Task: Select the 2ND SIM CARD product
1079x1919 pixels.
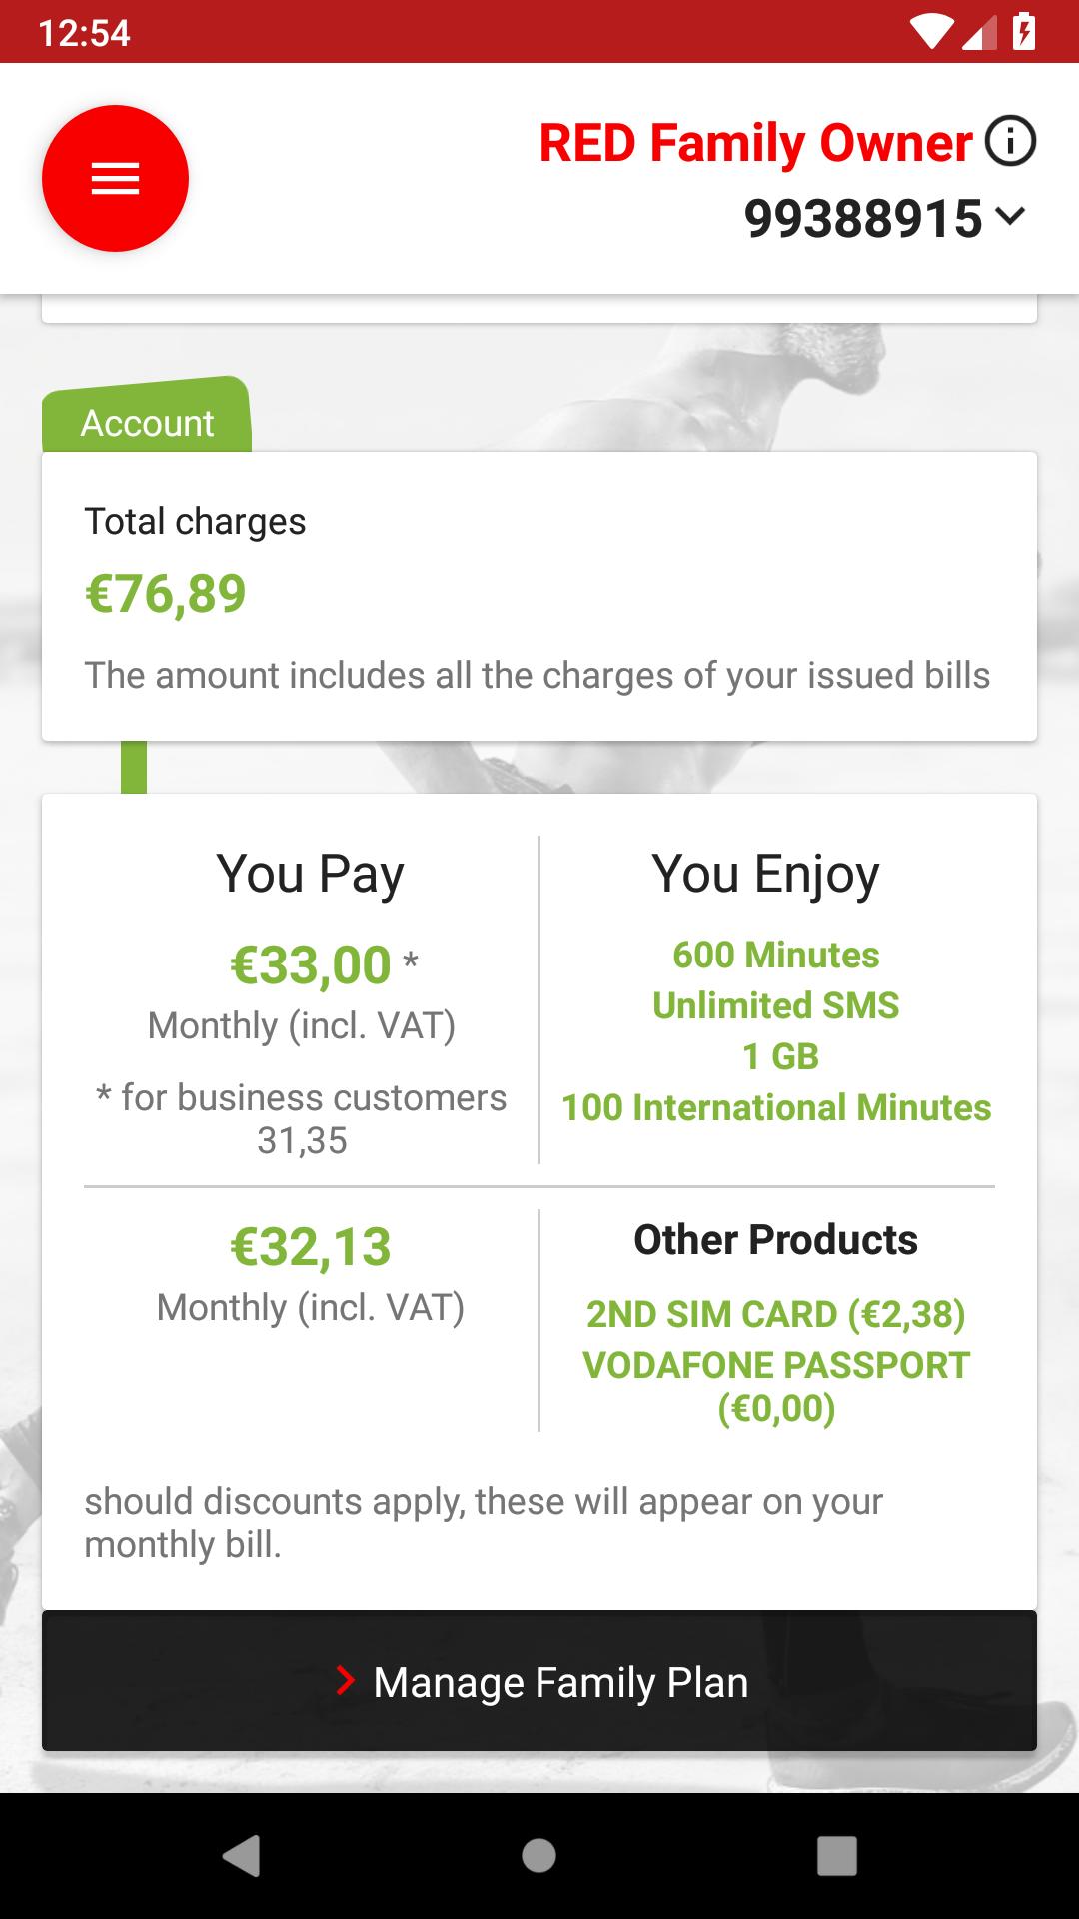Action: click(775, 1314)
